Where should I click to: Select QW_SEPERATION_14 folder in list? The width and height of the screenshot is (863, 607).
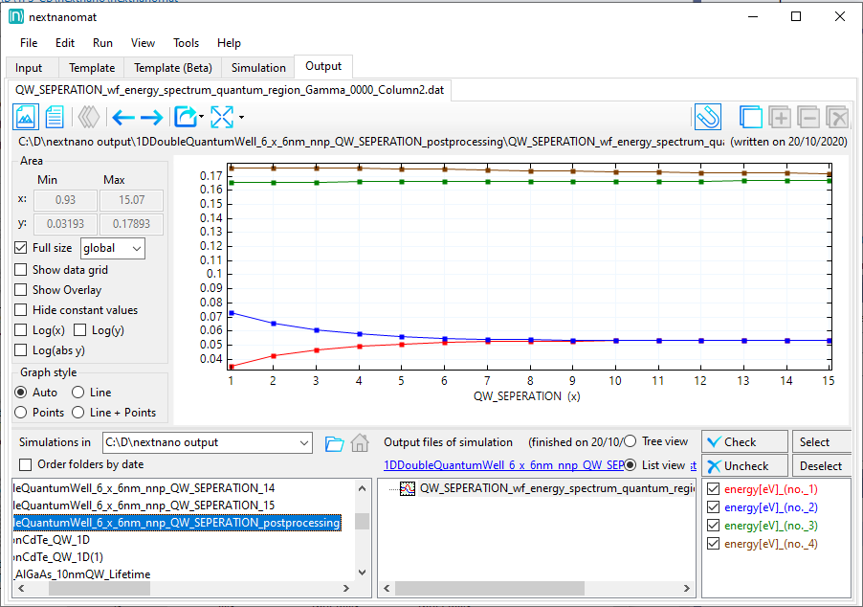(x=144, y=488)
